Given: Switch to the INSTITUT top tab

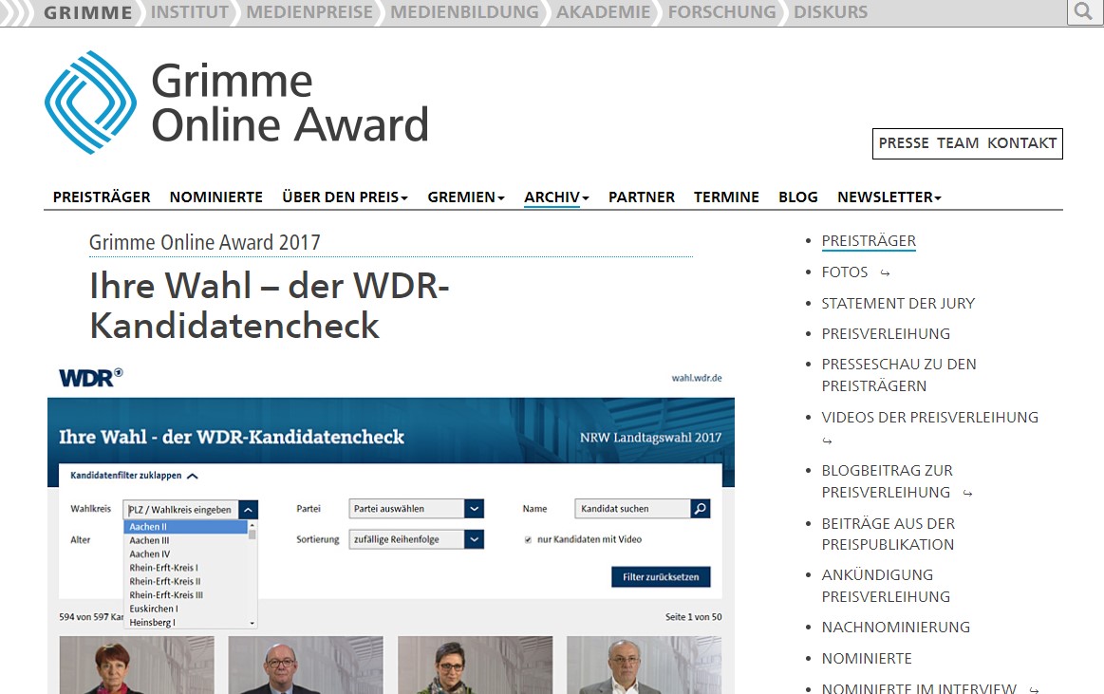Looking at the screenshot, I should pos(190,12).
